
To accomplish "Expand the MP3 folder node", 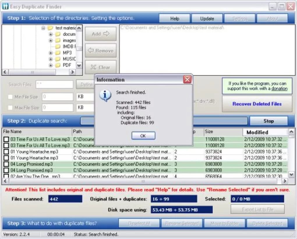I will point(51,53).
